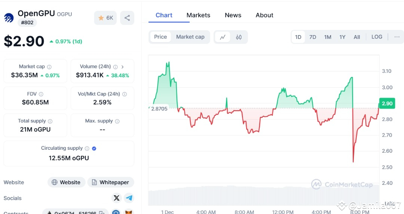Click the $60.85M FDV value
404x214 pixels.
[x=35, y=102]
